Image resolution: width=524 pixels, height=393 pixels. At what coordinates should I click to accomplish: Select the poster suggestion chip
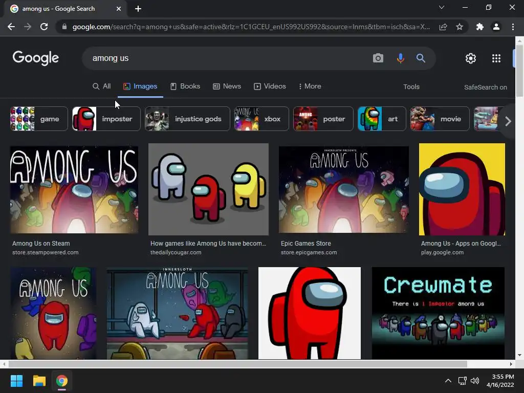click(x=323, y=119)
